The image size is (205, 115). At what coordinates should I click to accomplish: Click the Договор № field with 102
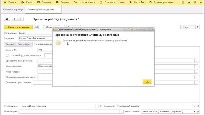click(x=45, y=50)
